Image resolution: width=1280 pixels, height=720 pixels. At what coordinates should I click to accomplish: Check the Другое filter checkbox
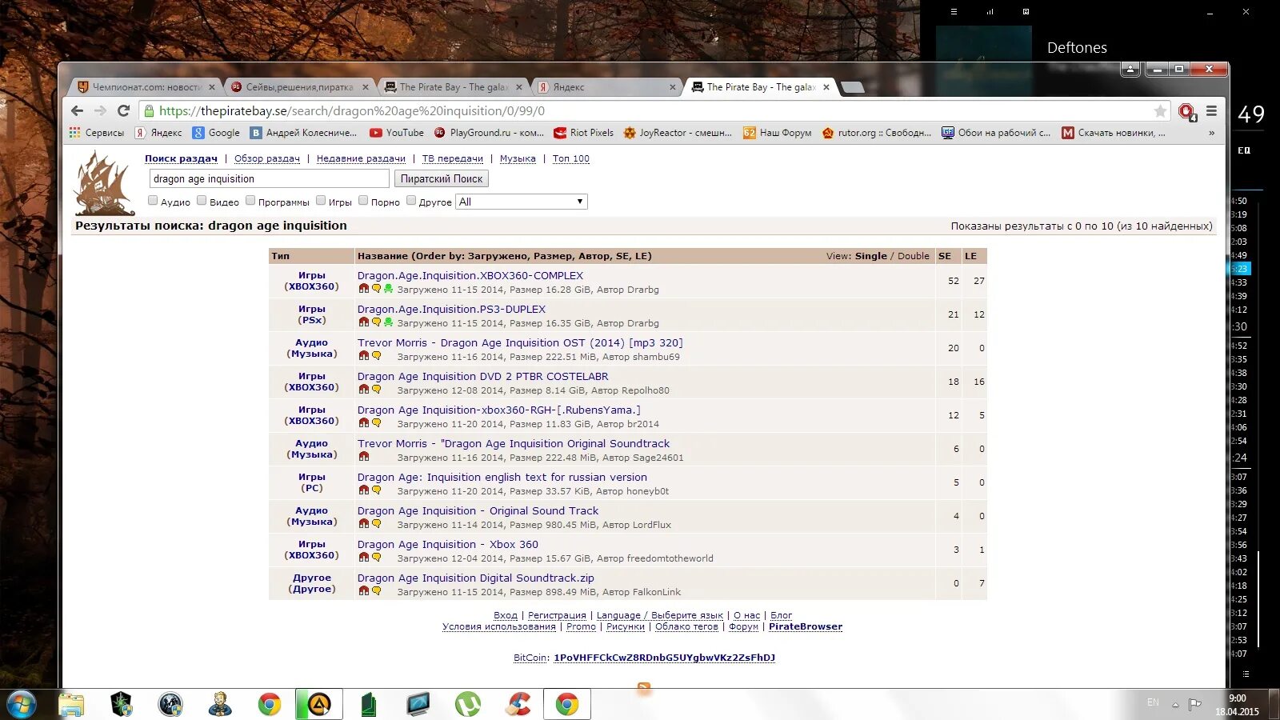(x=411, y=201)
